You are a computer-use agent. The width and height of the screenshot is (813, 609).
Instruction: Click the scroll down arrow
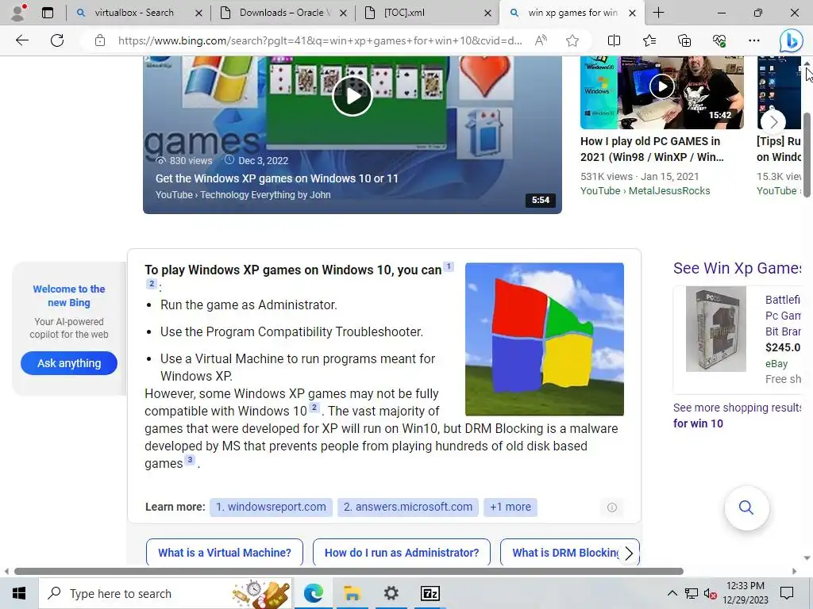(x=807, y=558)
